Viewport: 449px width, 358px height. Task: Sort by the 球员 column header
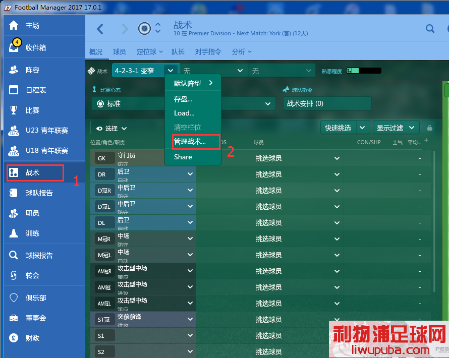(x=259, y=142)
